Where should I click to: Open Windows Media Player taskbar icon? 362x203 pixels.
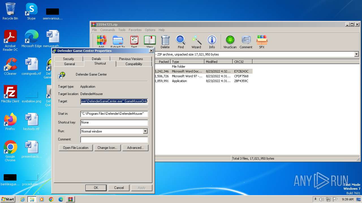pyautogui.click(x=42, y=199)
